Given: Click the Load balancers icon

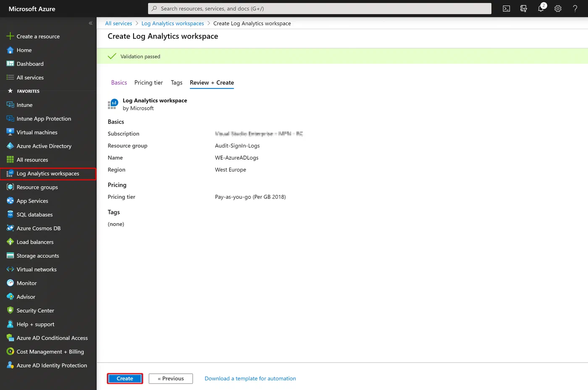Looking at the screenshot, I should [x=10, y=242].
